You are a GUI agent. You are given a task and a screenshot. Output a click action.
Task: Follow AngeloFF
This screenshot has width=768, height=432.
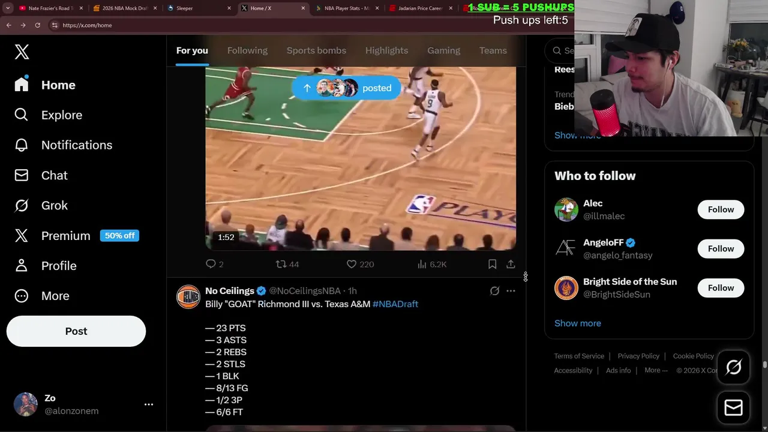[721, 248]
